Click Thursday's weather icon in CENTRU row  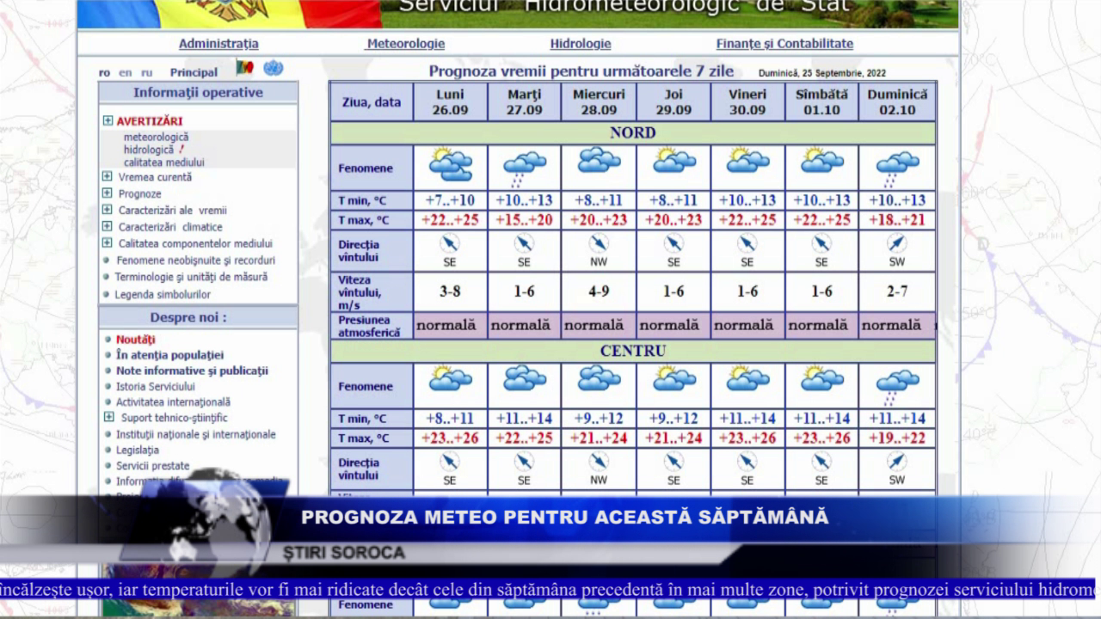click(x=674, y=378)
